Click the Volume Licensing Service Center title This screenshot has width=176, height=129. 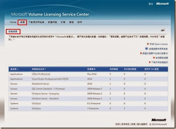(59, 14)
